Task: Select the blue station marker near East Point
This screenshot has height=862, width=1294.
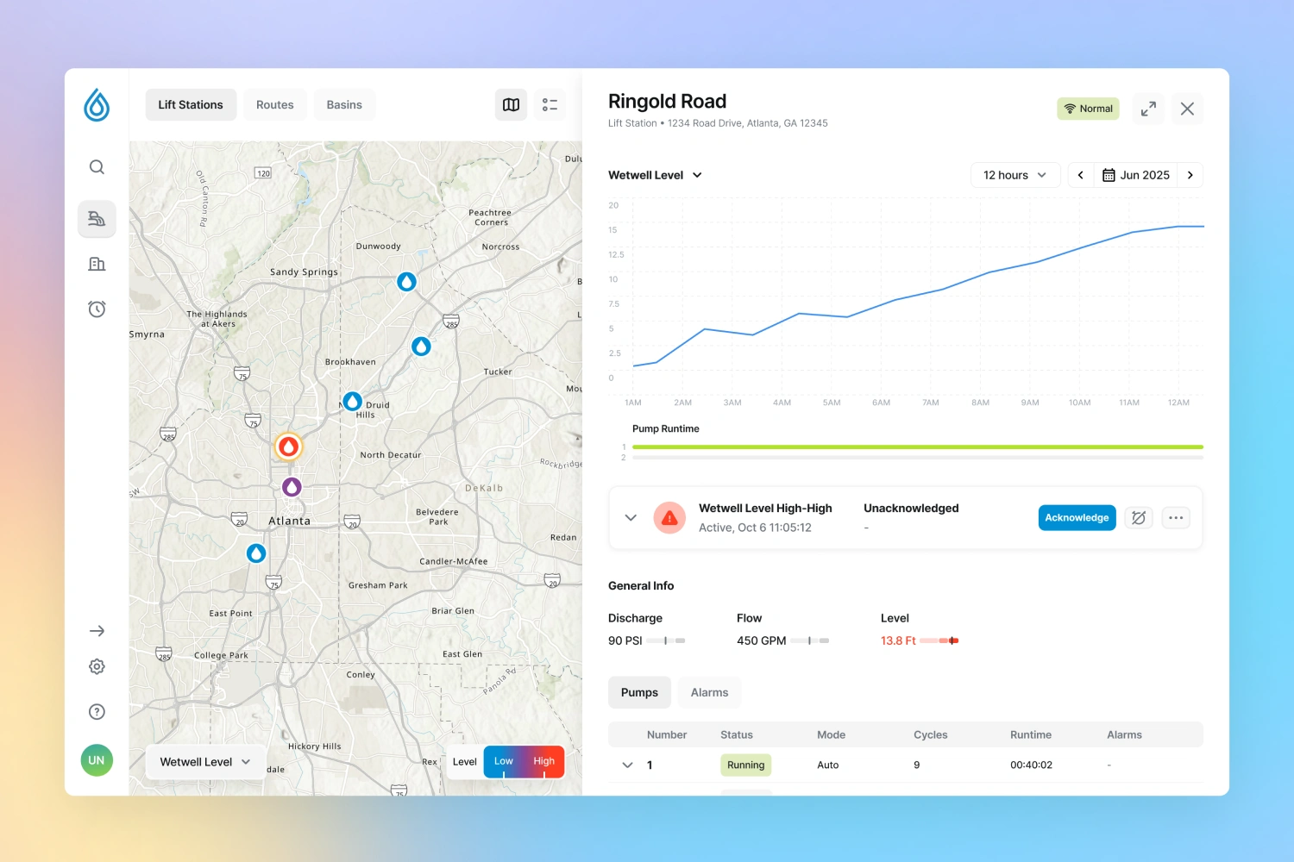Action: pyautogui.click(x=256, y=553)
